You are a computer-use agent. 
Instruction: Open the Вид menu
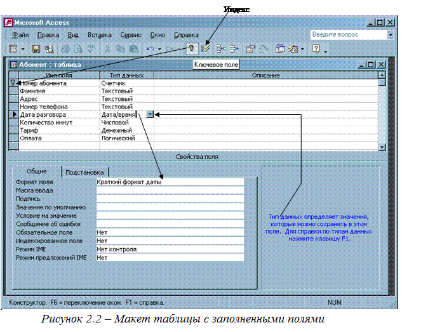73,35
